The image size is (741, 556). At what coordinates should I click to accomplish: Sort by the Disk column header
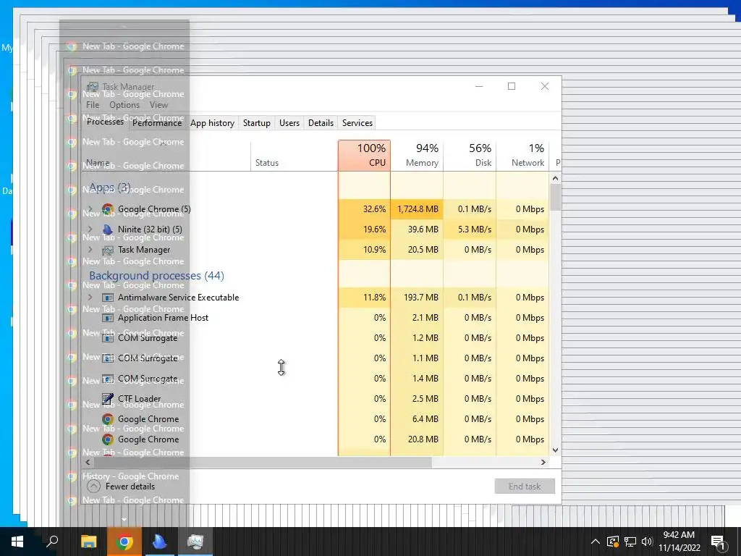470,156
